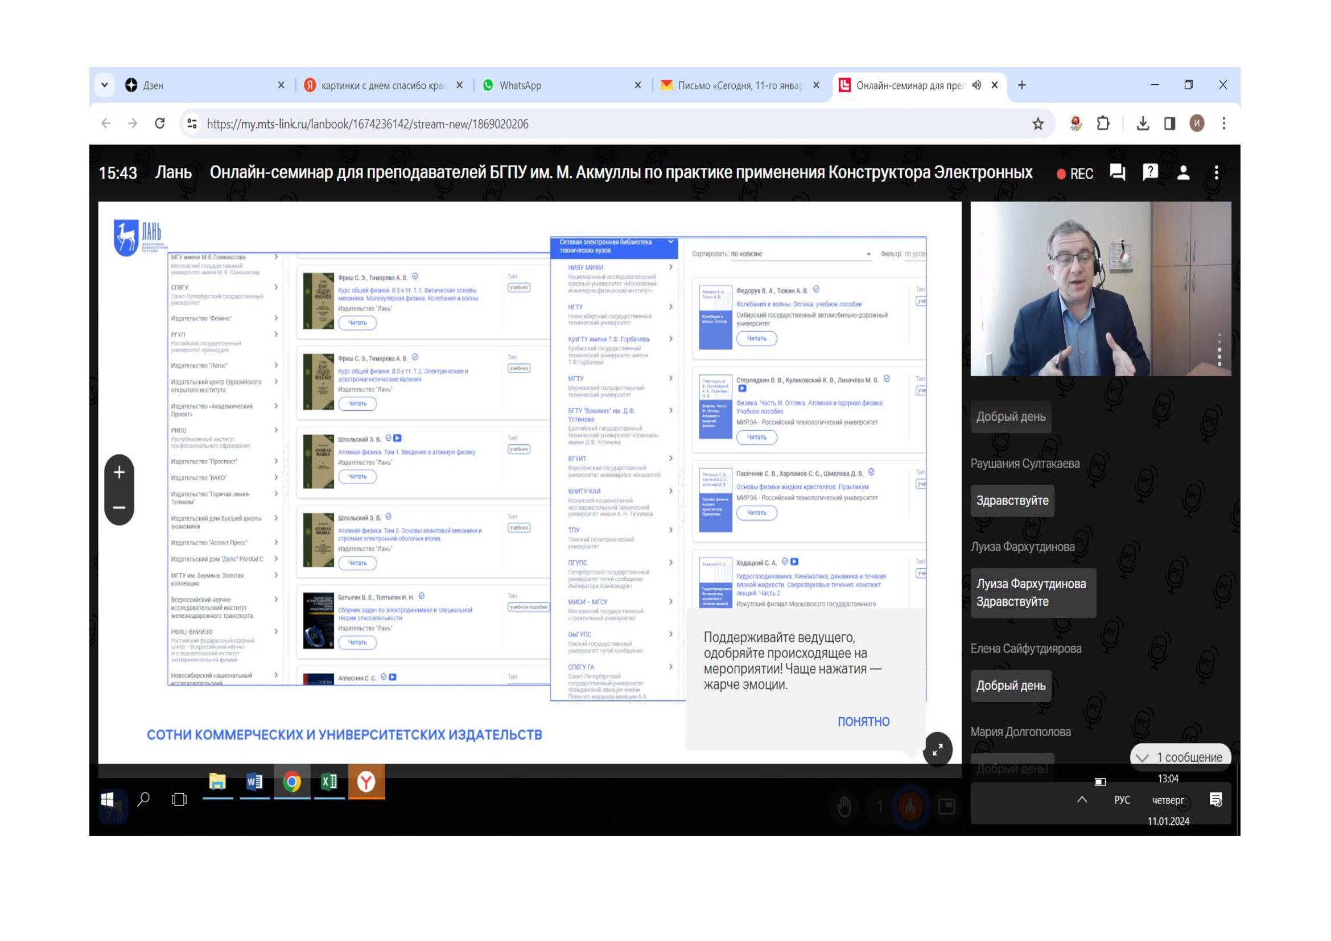This screenshot has width=1331, height=941.
Task: Click the browser address bar URL
Action: pyautogui.click(x=367, y=124)
